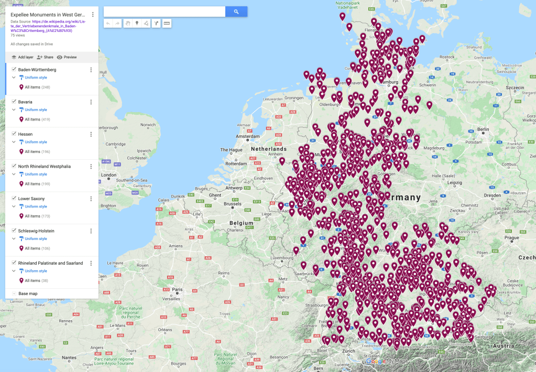Toggle the Schleswig-Holstein layer checkbox
Viewport: 536px width, 372px height.
(x=14, y=231)
